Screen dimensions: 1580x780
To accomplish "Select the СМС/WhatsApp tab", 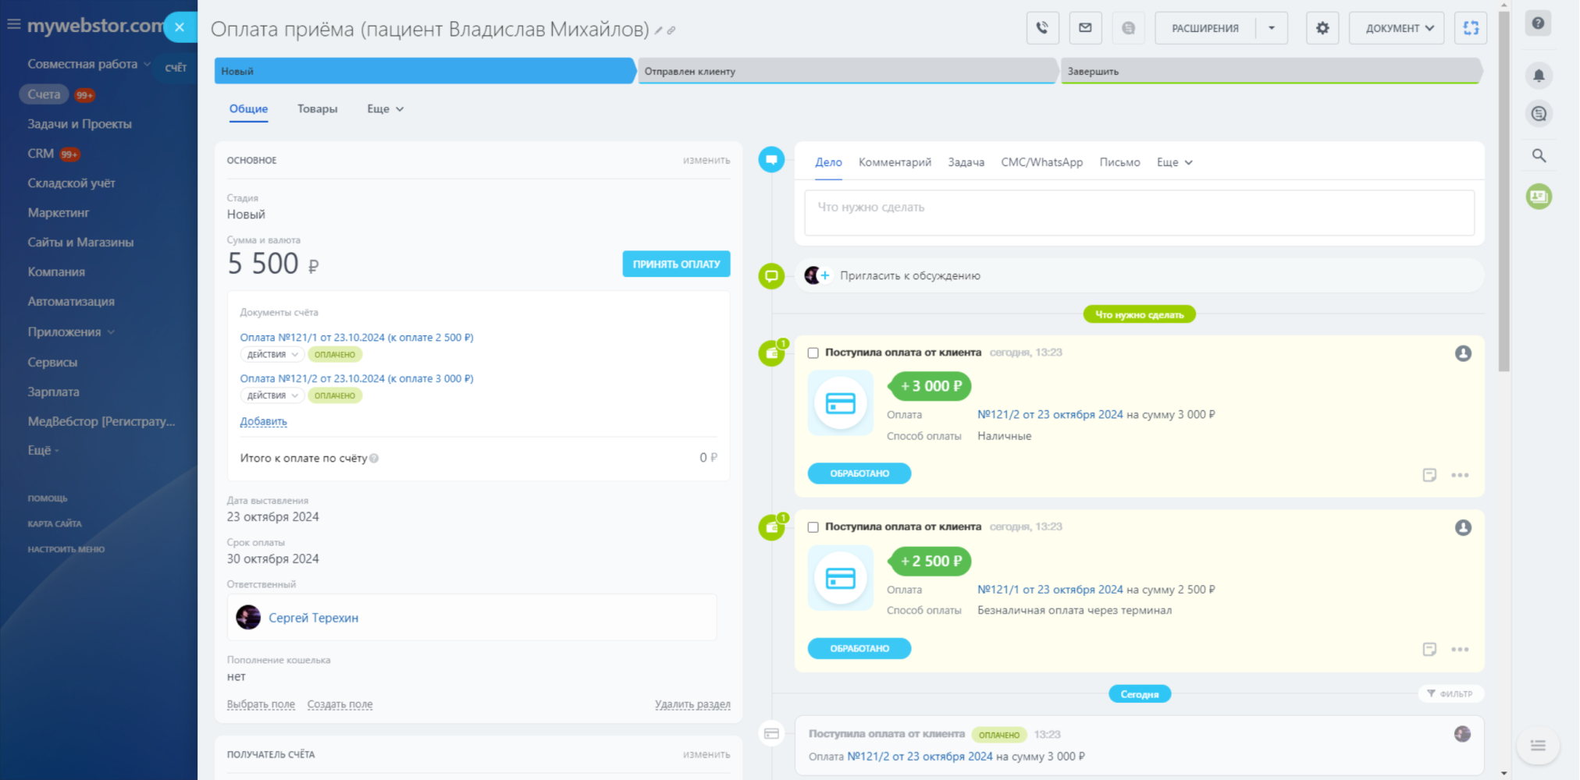I will (x=1041, y=162).
